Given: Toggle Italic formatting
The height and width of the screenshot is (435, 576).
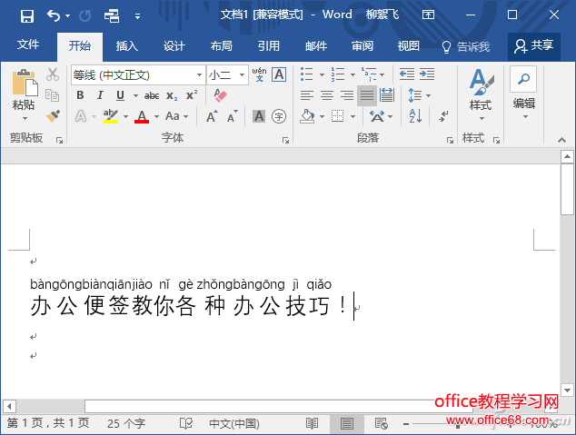Looking at the screenshot, I should [x=98, y=95].
